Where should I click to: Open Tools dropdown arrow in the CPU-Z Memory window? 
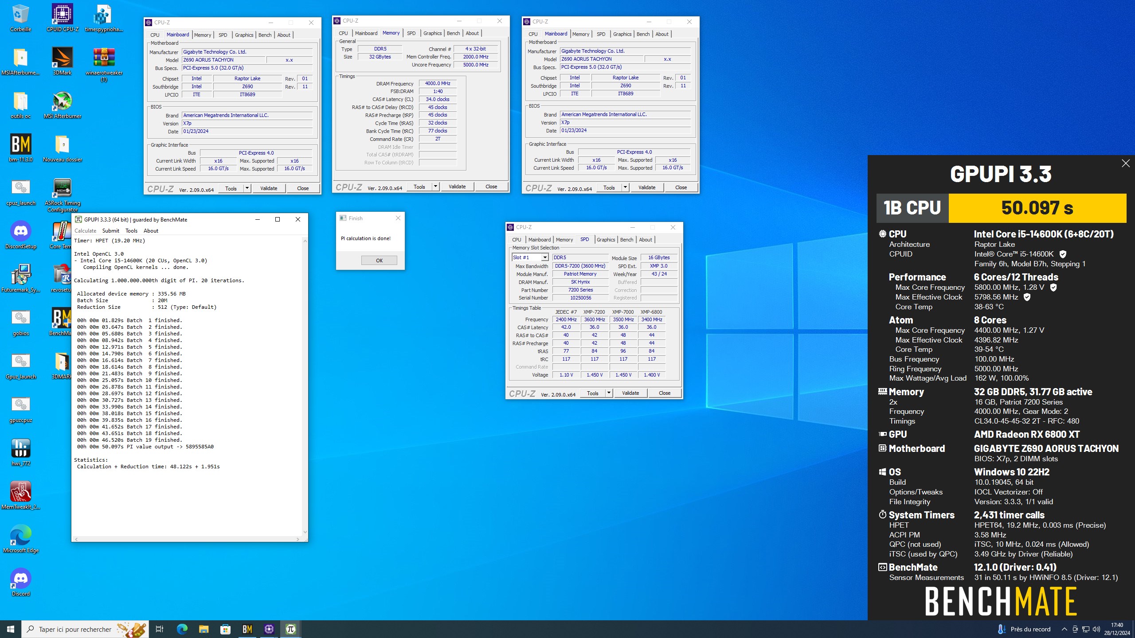coord(435,187)
